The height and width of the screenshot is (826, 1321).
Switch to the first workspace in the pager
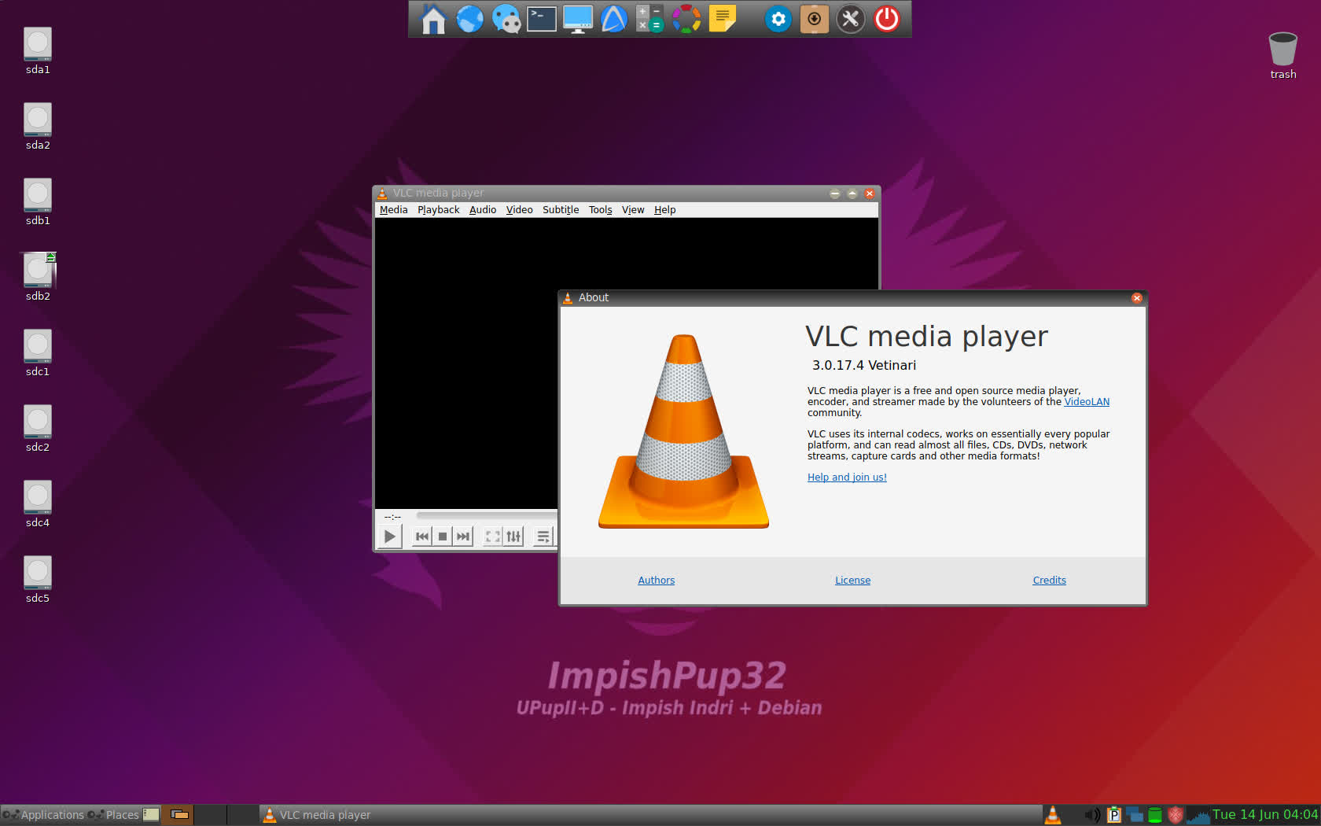pos(178,815)
